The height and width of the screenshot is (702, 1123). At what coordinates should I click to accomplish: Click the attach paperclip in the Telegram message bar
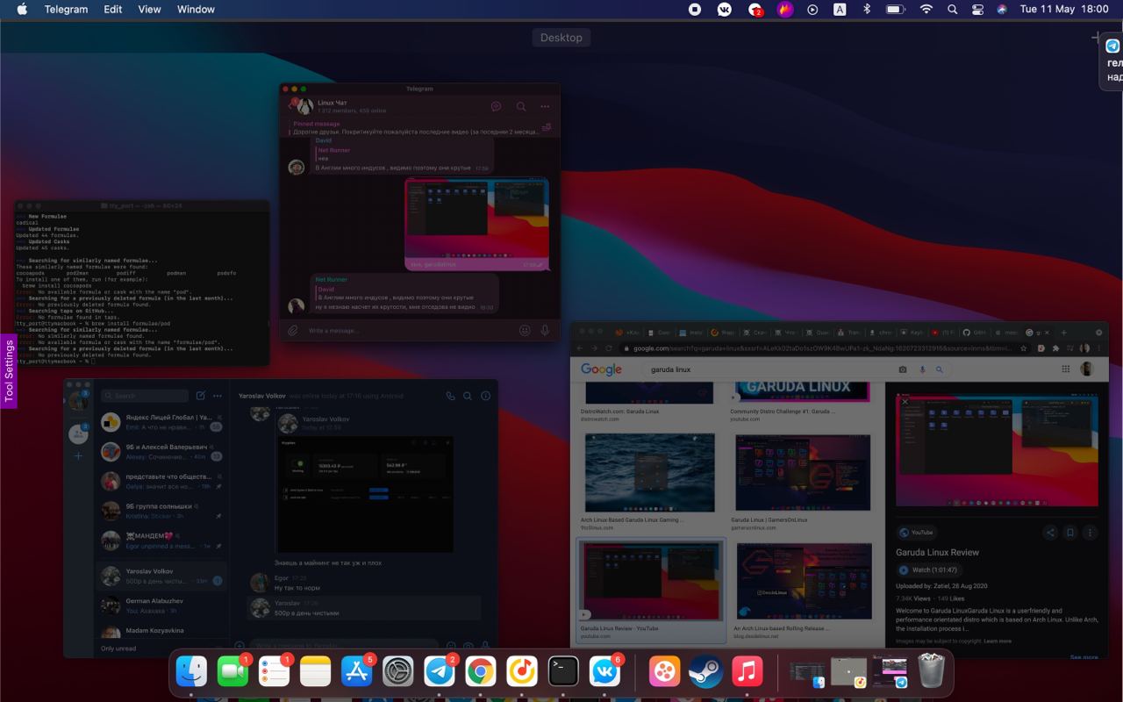coord(293,331)
